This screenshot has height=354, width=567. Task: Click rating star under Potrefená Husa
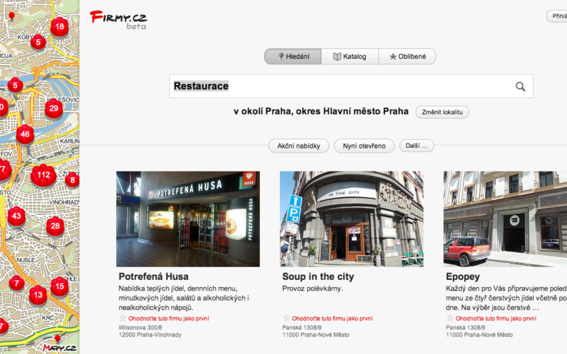coord(122,319)
